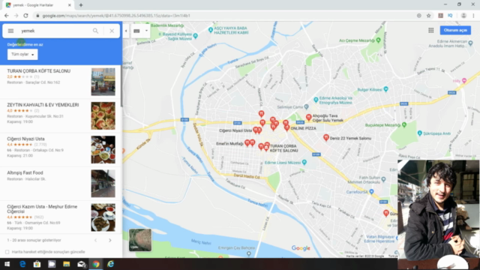Click Ciğerci Niyazi Usta map pin
The height and width of the screenshot is (270, 480).
pos(255,130)
